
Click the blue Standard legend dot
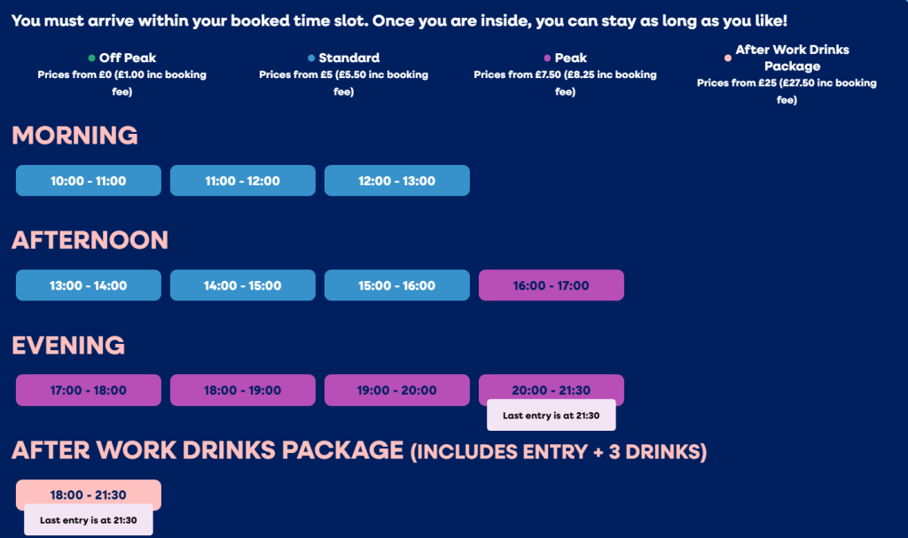pos(311,58)
